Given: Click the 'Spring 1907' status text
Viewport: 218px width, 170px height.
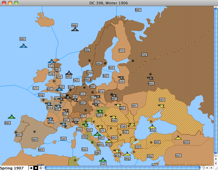Looking at the screenshot, I should coord(12,168).
